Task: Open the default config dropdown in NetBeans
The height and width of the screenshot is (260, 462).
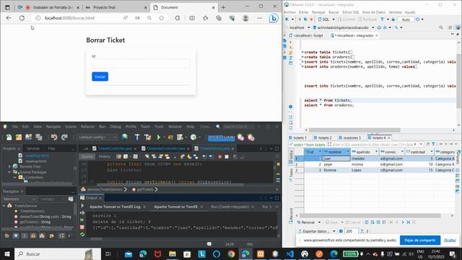Action: [97, 137]
